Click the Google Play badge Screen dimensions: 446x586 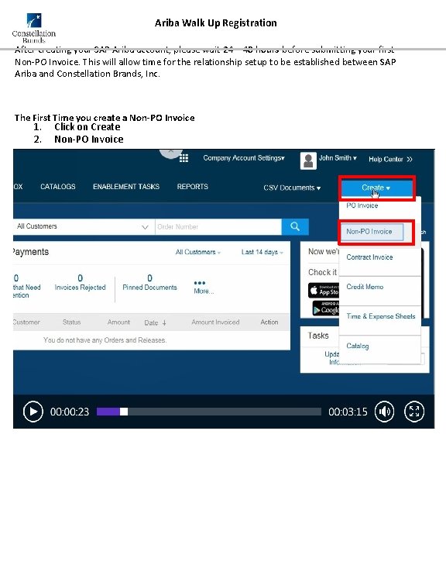325,309
